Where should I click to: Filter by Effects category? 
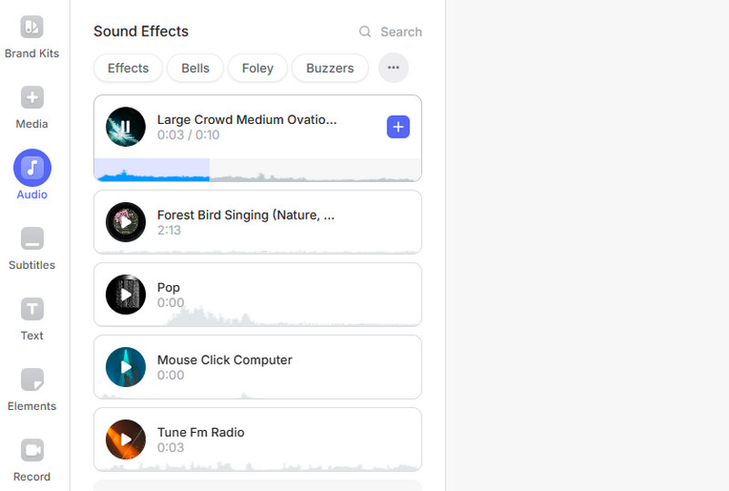pos(128,68)
